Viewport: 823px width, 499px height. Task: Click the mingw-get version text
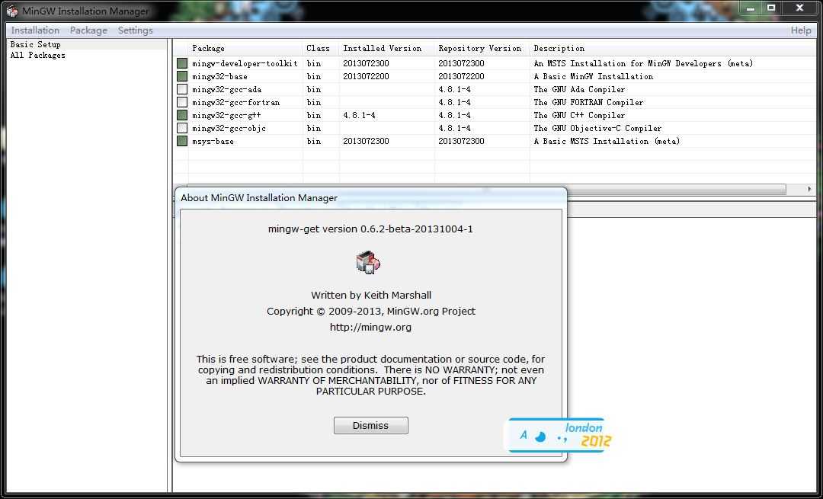[370, 229]
